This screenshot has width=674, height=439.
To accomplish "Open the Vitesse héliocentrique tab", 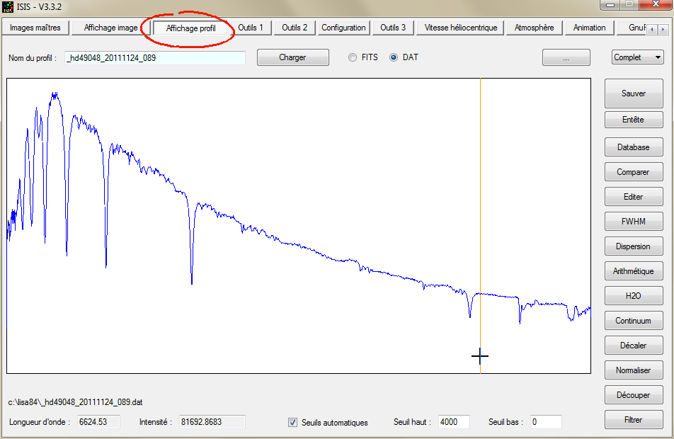I will tap(461, 28).
